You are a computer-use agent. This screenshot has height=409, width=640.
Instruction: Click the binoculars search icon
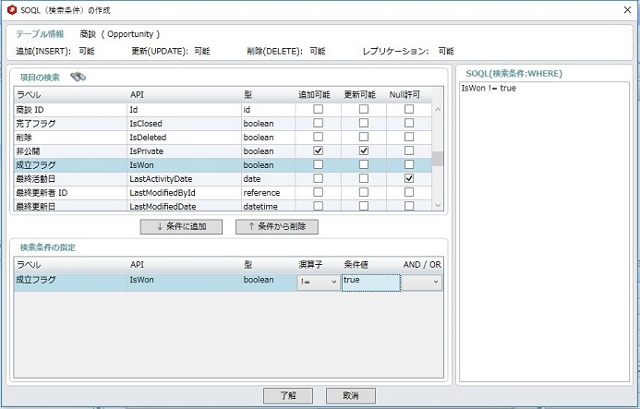coord(78,77)
